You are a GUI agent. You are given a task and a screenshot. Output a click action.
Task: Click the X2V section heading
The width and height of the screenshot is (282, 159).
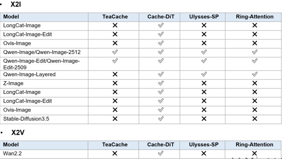(18, 133)
